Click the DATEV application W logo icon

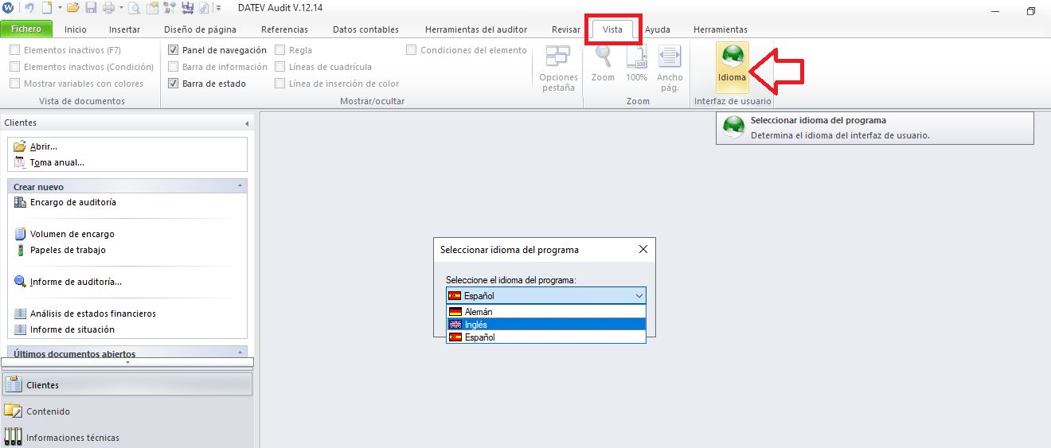(8, 8)
